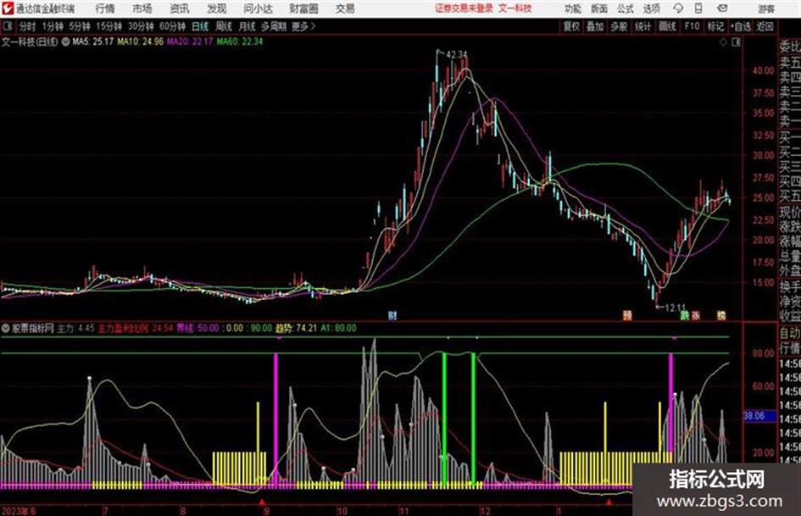Screen dimensions: 801x516
Task: Click the 2023年6 date label
Action: coord(19,510)
